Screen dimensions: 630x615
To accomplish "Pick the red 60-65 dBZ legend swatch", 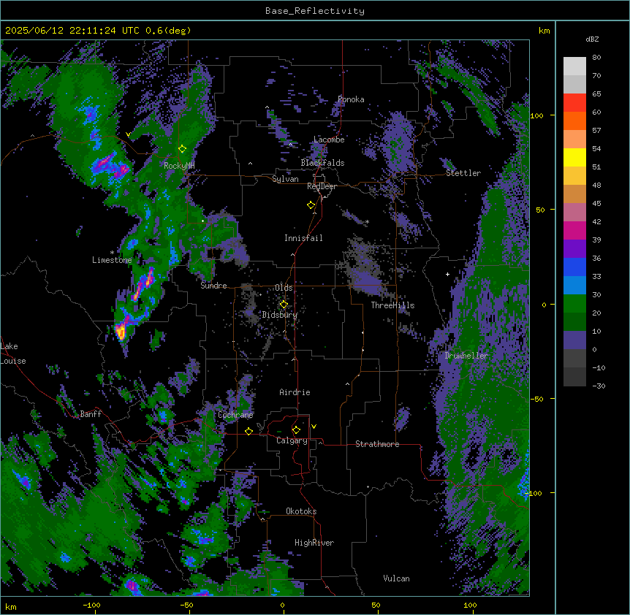I will [x=574, y=103].
